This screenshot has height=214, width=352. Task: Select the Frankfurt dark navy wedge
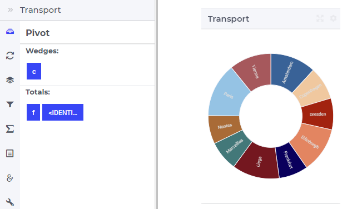coord(289,161)
